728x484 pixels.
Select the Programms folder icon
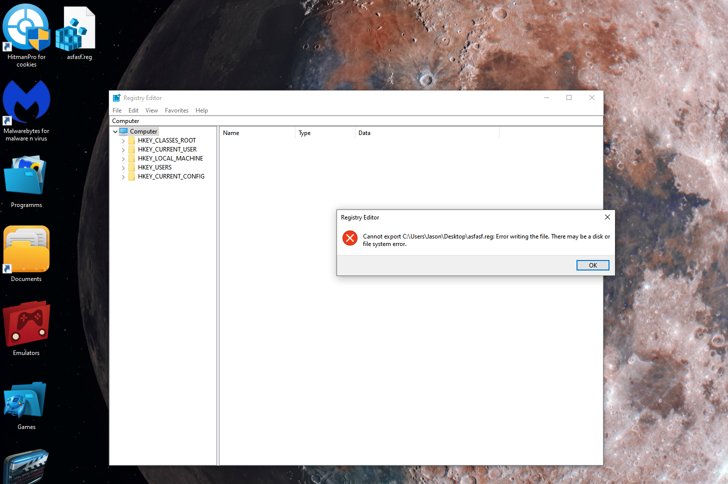click(25, 175)
